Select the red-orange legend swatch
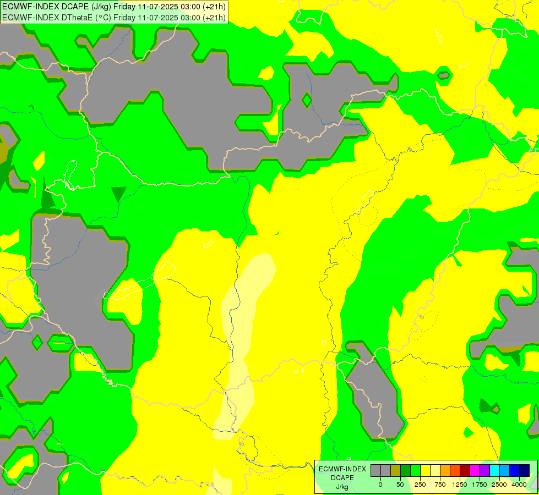This screenshot has width=539, height=495. (455, 471)
